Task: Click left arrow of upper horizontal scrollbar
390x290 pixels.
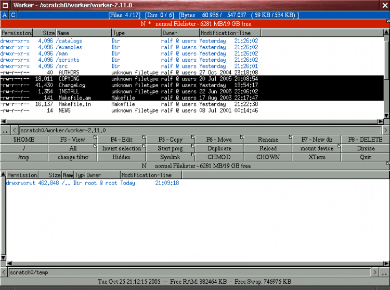Action: click(x=4, y=121)
